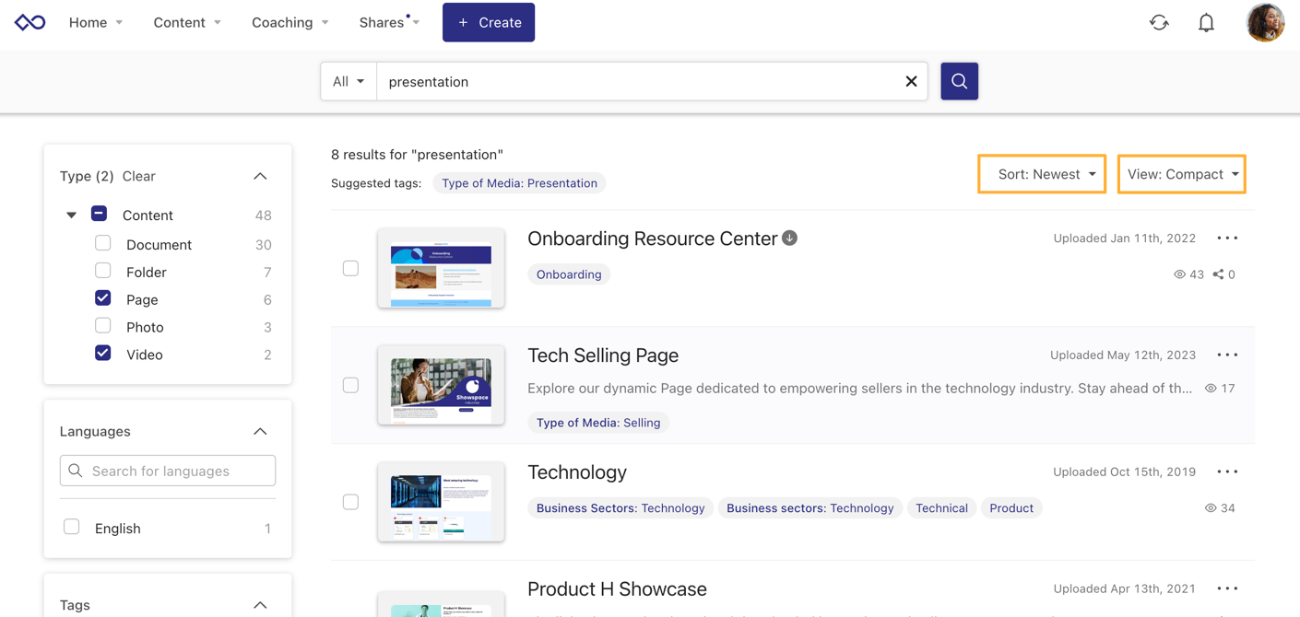Click the Product tag
This screenshot has height=617, width=1300.
point(1011,508)
